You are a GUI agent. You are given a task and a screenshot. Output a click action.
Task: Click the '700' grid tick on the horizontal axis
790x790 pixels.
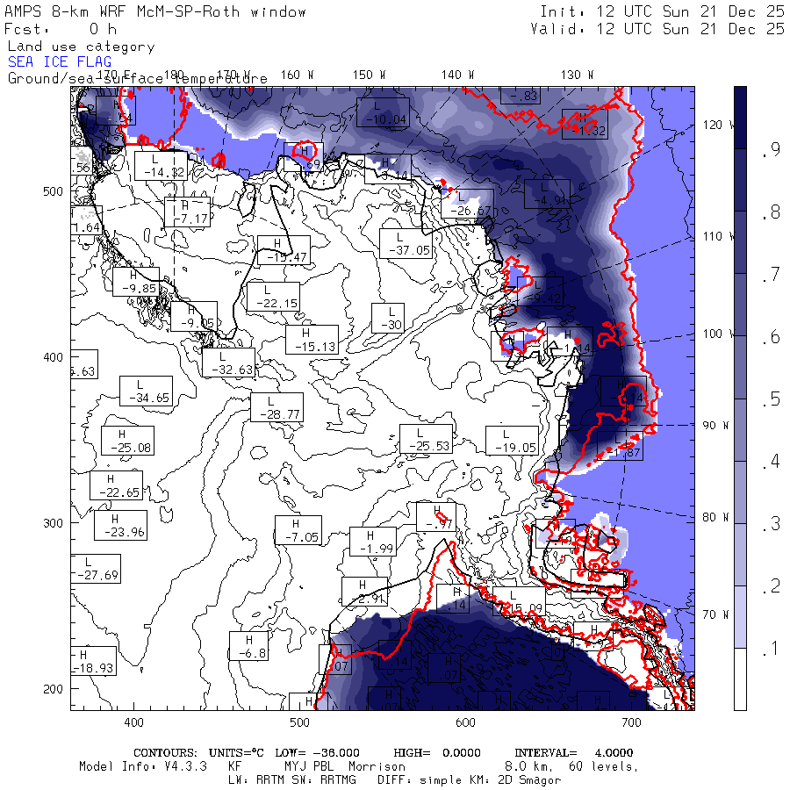pyautogui.click(x=631, y=722)
